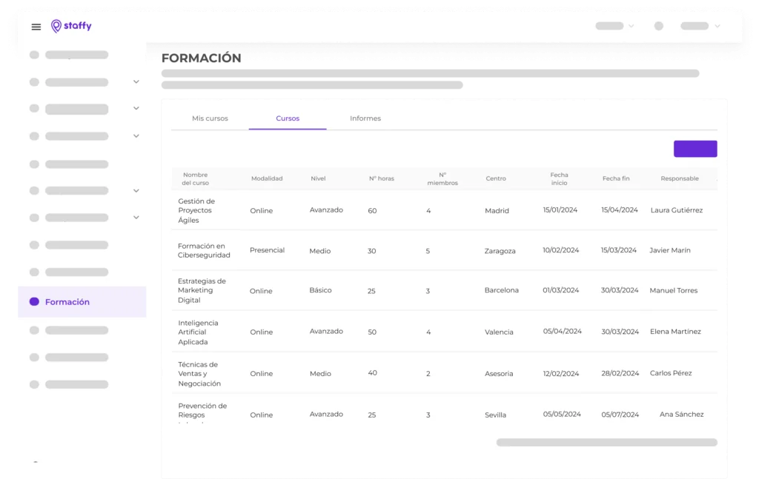Click the Nº horas column header
Viewport: 759px width, 479px height.
pos(382,178)
